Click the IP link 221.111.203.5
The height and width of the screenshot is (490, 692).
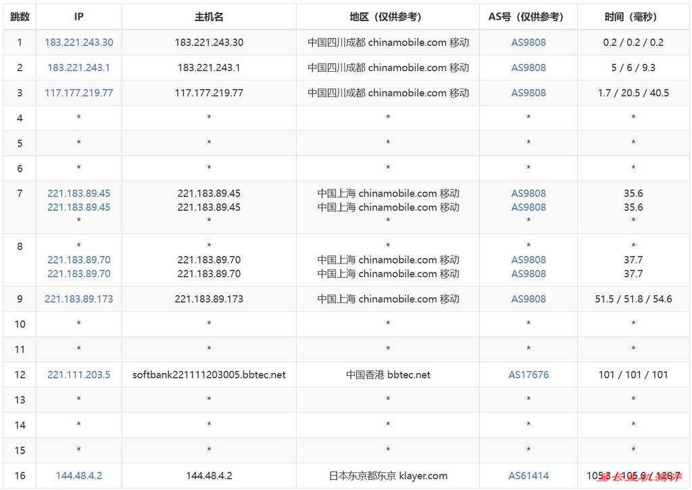(79, 374)
